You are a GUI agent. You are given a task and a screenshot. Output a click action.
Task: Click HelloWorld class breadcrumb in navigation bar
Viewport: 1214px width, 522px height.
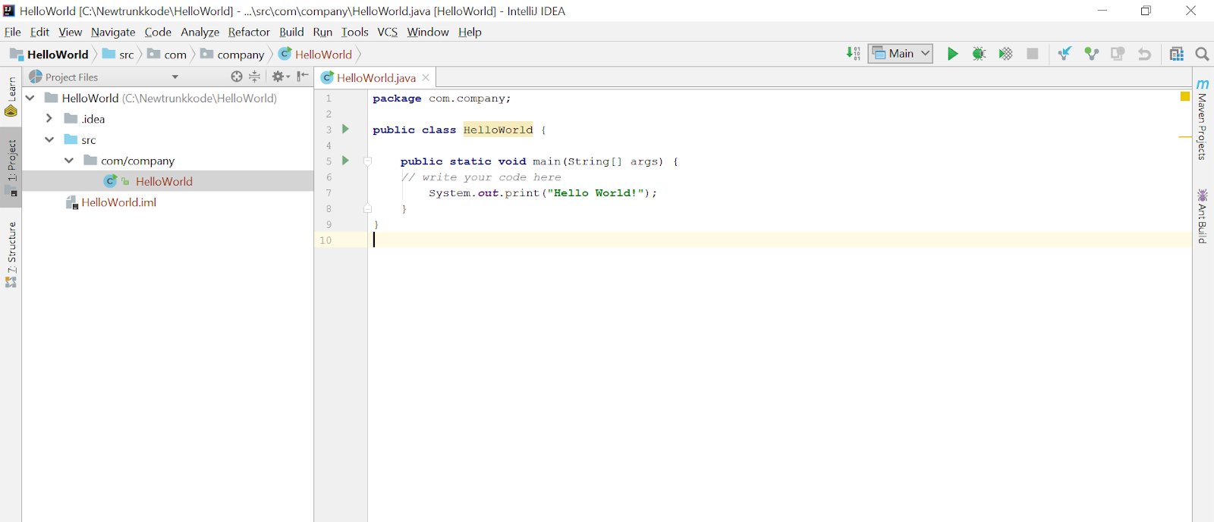[316, 54]
